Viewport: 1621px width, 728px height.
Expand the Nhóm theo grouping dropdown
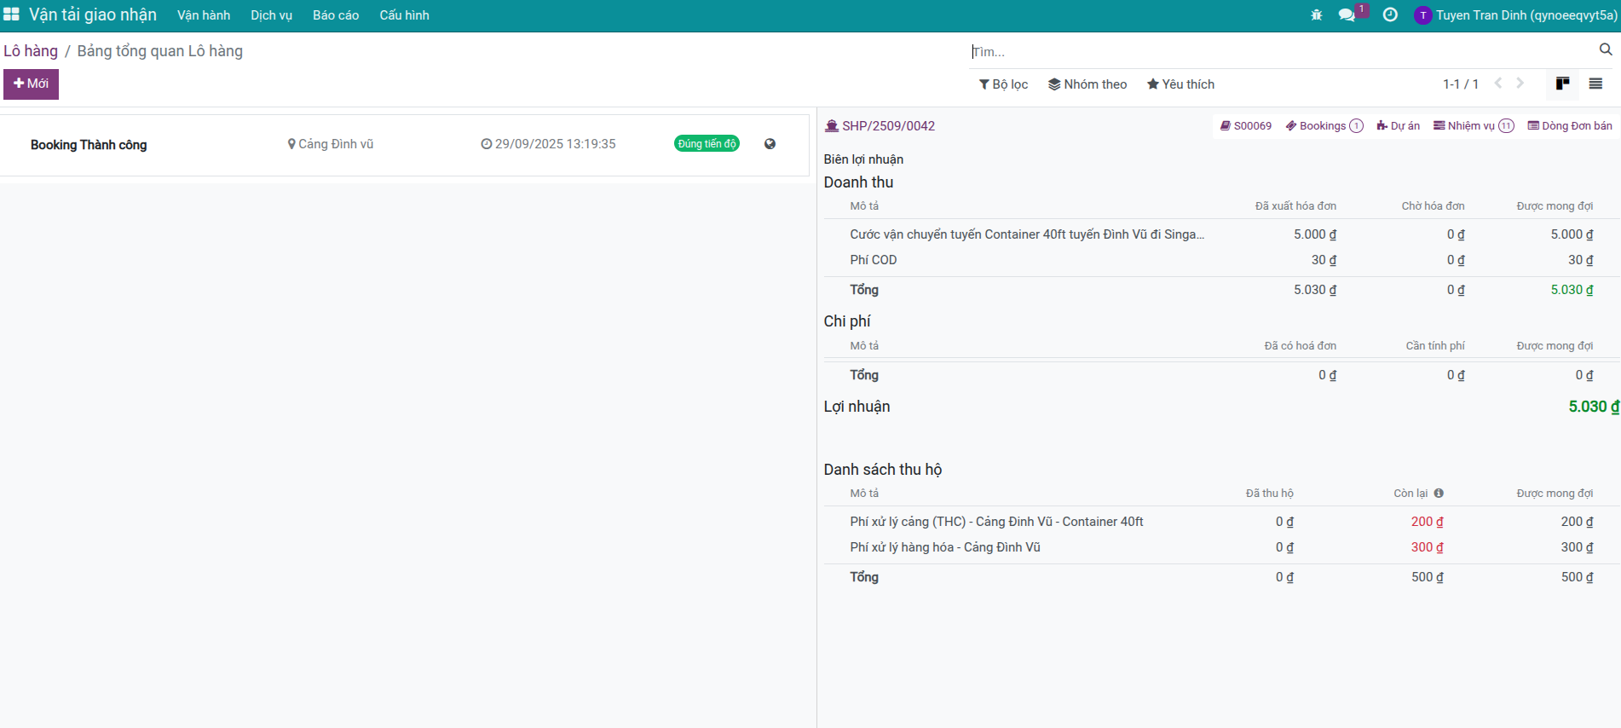point(1087,84)
